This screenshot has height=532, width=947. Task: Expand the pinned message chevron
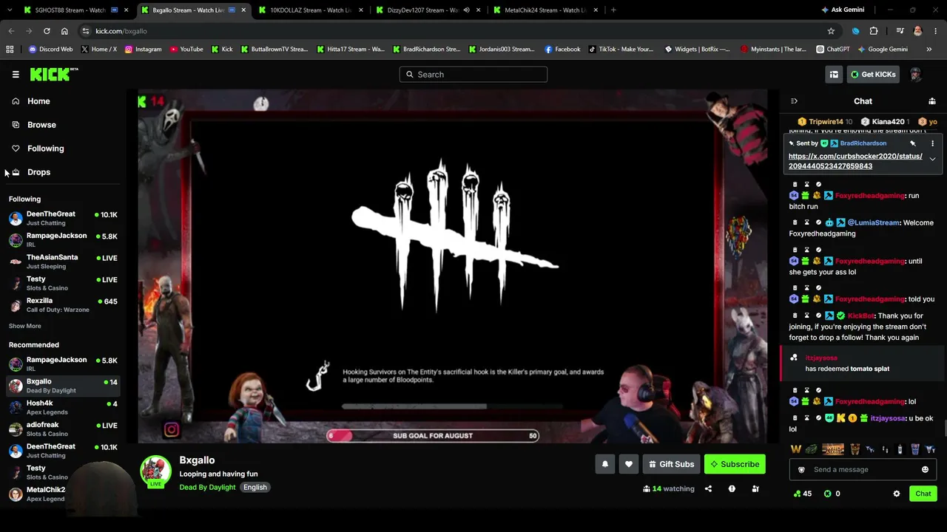coord(932,159)
